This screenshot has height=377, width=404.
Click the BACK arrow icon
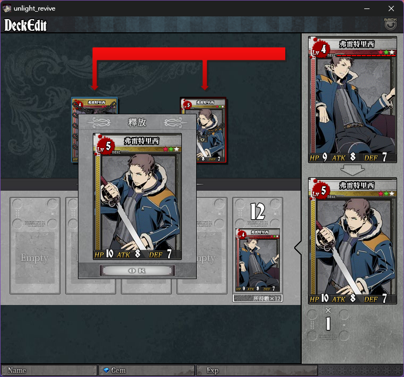390,24
